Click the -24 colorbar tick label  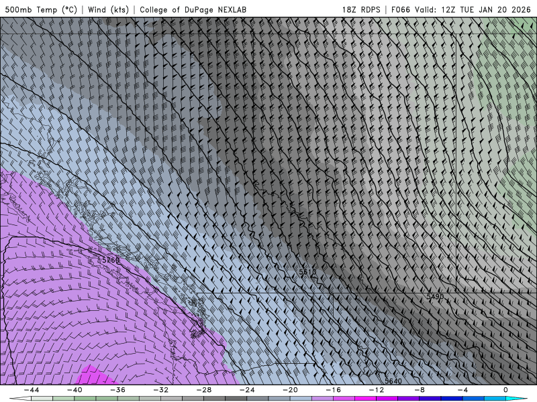pos(247,390)
